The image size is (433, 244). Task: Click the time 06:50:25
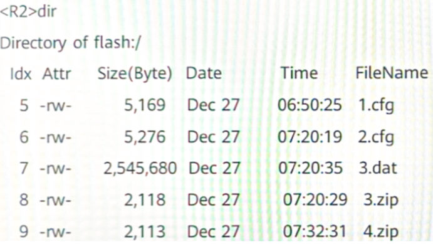(x=310, y=105)
